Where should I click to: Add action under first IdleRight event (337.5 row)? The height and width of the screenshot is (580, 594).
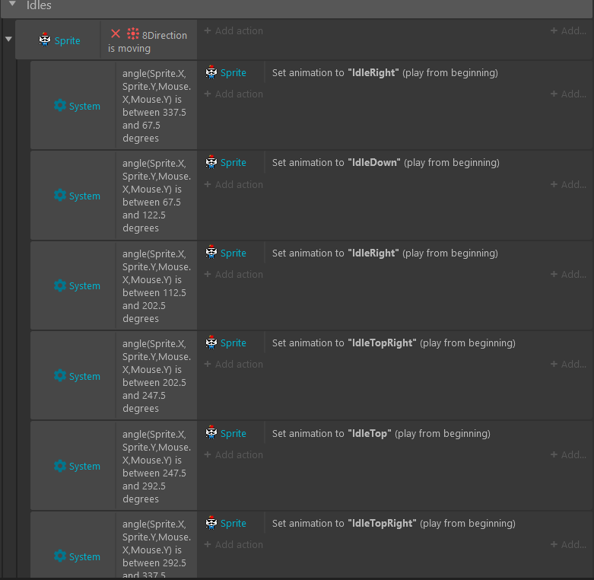tap(233, 94)
